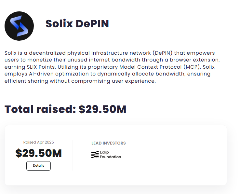Click the Raised Apr 2025 date label

pos(39,142)
